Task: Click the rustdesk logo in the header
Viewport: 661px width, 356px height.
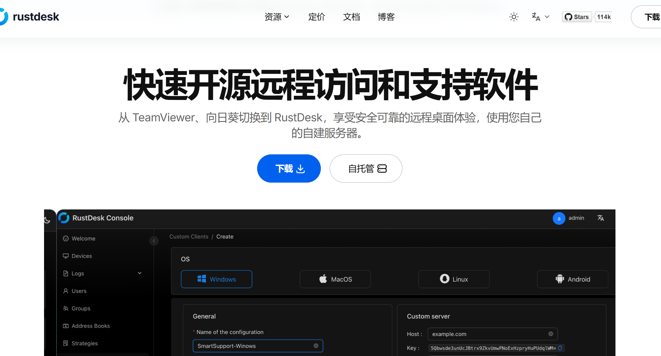Action: pos(29,17)
